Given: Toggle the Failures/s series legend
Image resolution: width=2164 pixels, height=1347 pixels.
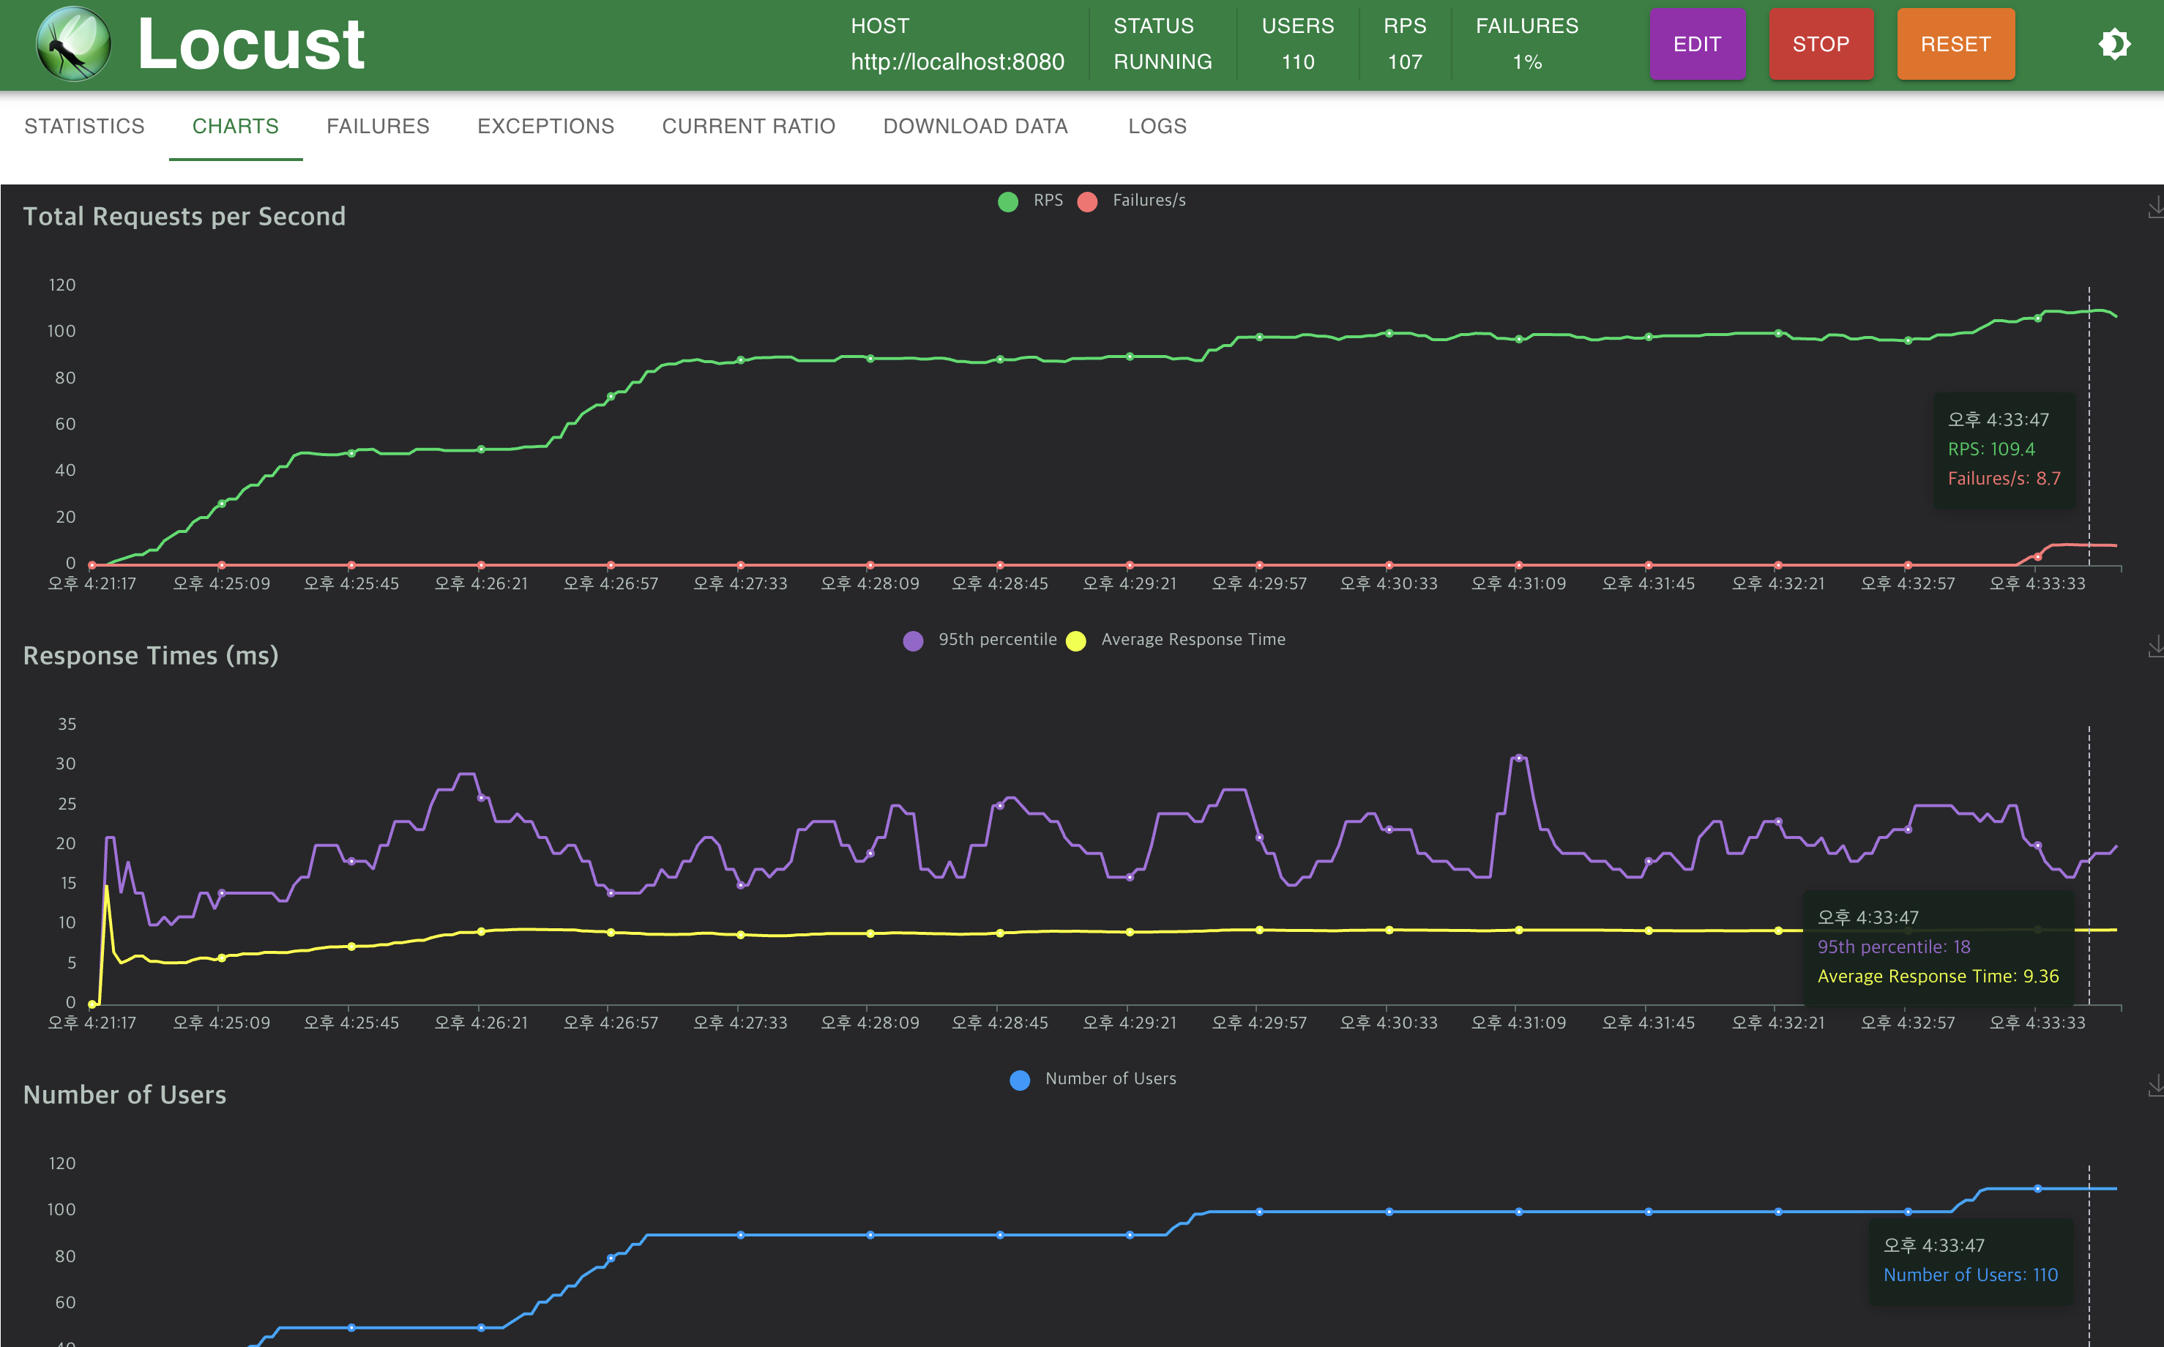Looking at the screenshot, I should (1132, 201).
